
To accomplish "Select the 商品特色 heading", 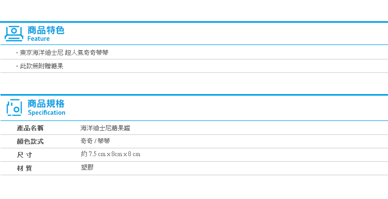I will (x=46, y=30).
